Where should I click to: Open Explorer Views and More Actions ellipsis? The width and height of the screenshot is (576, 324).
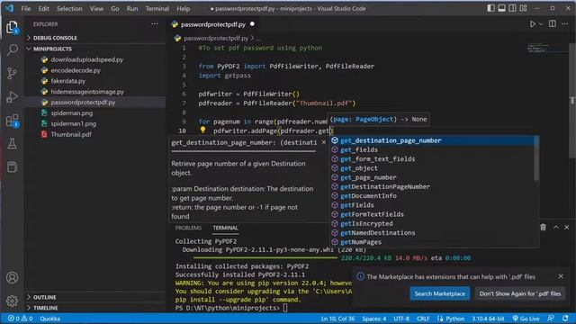point(154,24)
